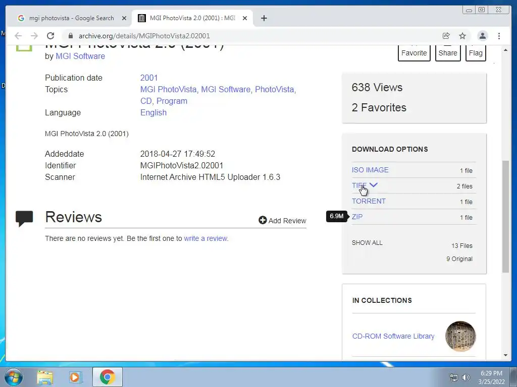
Task: Click the padlock site info icon
Action: coord(71,36)
